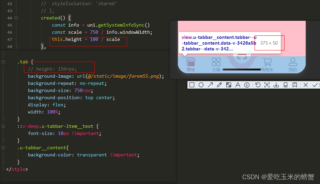Viewport: 320px width, 184px height.
Task: Open the 我的 tab in tabbar preview
Action: pyautogui.click(x=293, y=65)
